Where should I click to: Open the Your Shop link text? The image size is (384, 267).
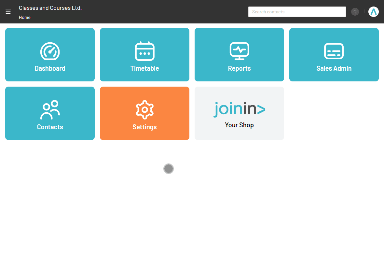click(x=239, y=125)
